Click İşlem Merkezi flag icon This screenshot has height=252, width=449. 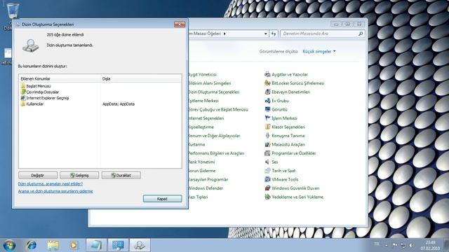coord(267,118)
